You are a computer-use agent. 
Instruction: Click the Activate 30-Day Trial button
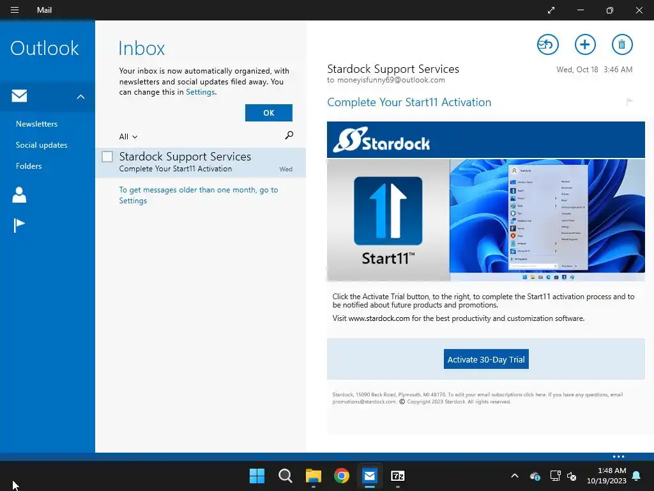tap(486, 359)
